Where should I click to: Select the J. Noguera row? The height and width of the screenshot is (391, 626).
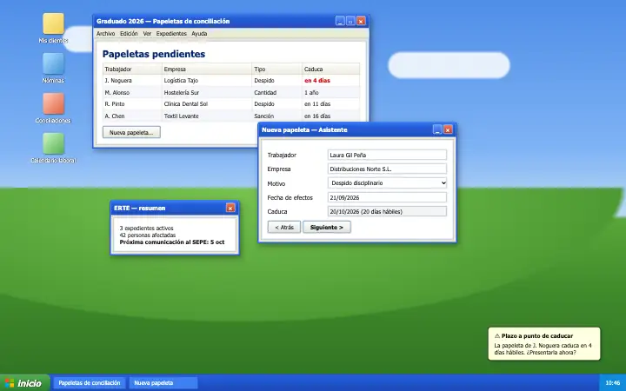(231, 81)
